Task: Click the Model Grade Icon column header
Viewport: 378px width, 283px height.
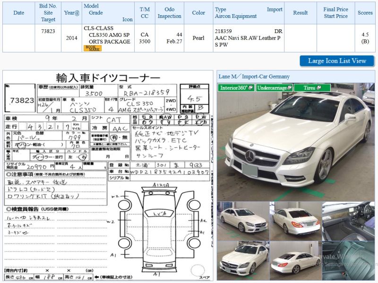Action: click(108, 13)
